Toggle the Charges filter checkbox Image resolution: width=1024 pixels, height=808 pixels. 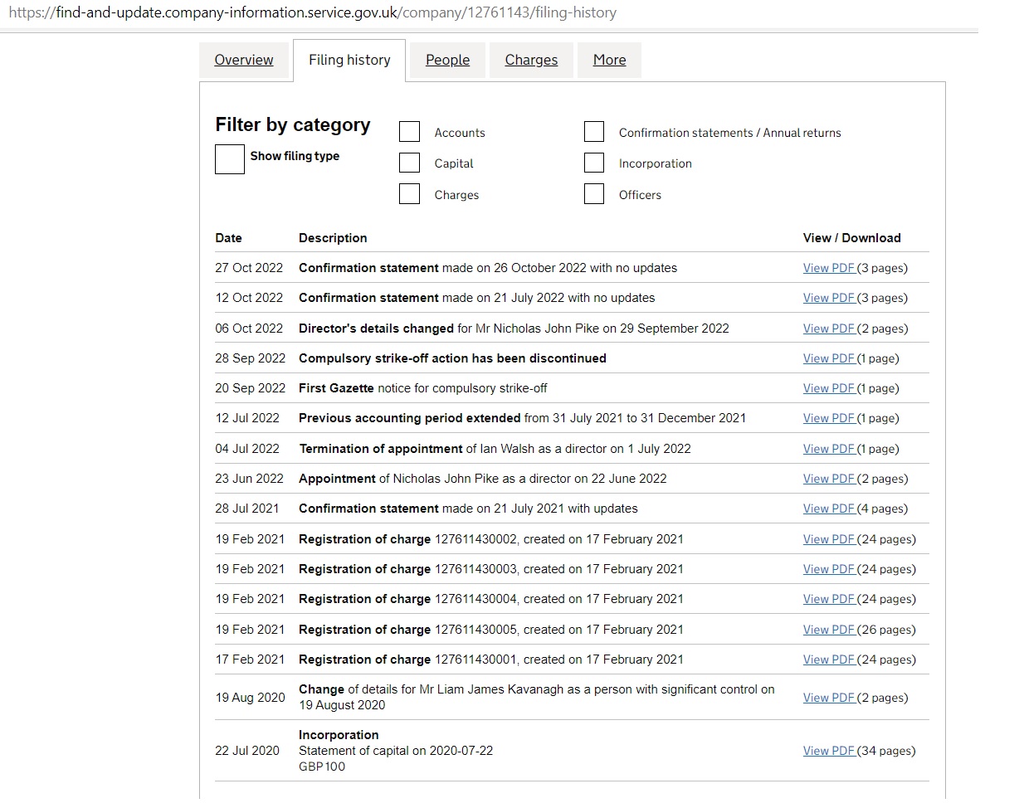410,194
